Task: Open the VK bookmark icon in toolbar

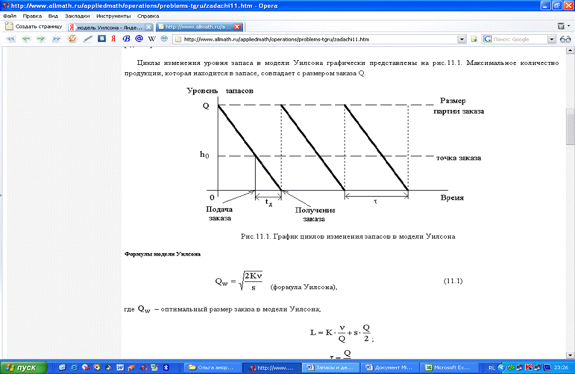Action: click(102, 38)
